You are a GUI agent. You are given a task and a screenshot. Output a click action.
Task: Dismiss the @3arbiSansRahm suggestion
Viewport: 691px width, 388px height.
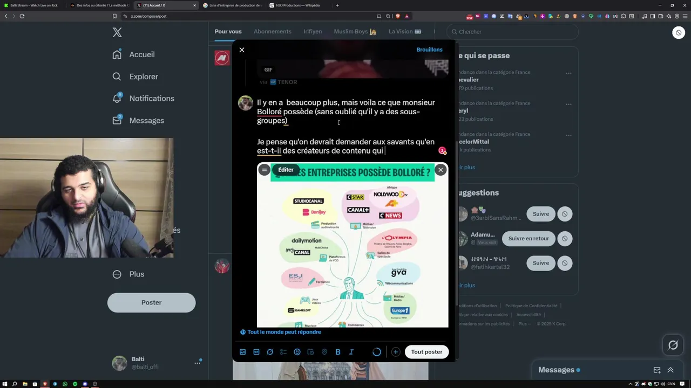point(565,214)
